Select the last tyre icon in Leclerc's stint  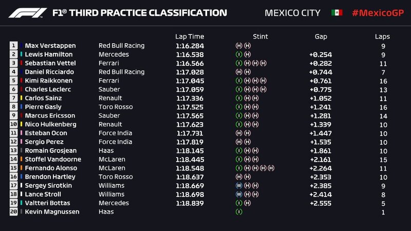pos(263,89)
